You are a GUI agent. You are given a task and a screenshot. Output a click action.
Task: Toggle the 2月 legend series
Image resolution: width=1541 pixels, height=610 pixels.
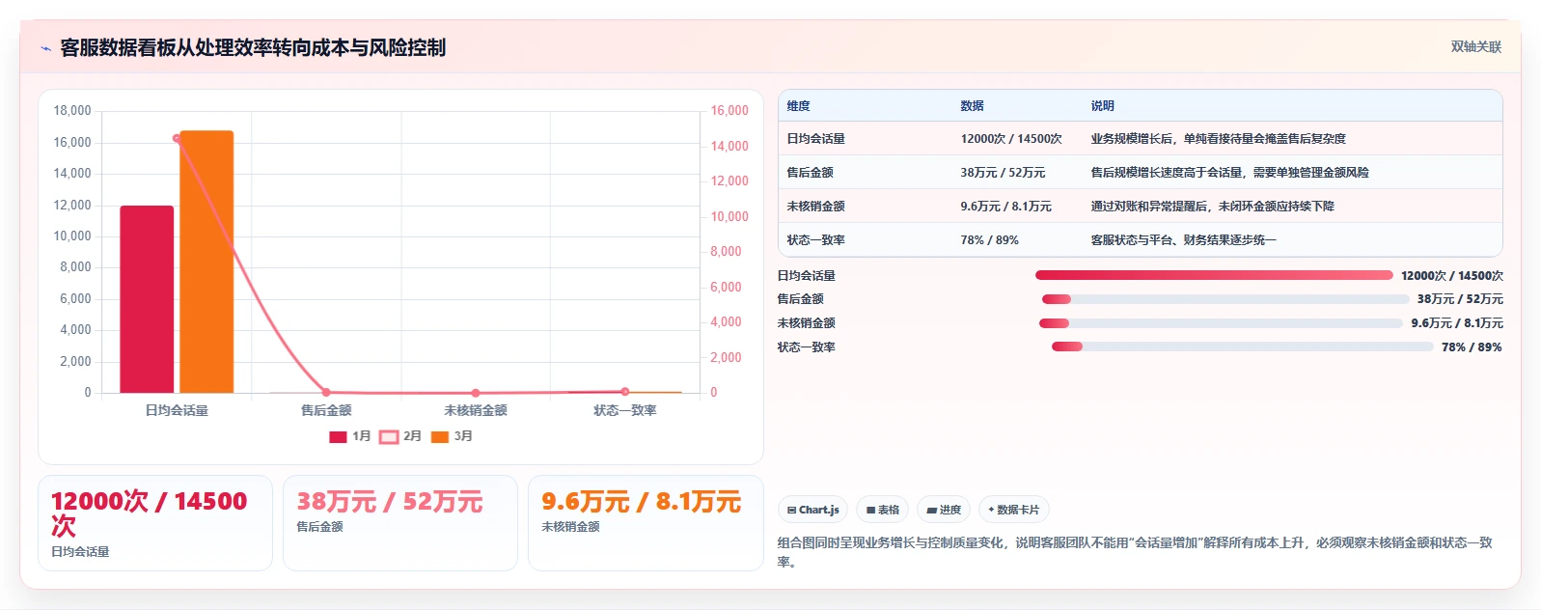tap(400, 436)
